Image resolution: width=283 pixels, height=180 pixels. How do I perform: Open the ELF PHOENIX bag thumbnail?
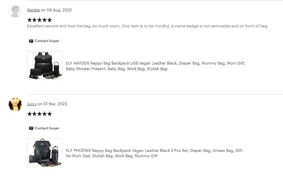[x=45, y=152]
